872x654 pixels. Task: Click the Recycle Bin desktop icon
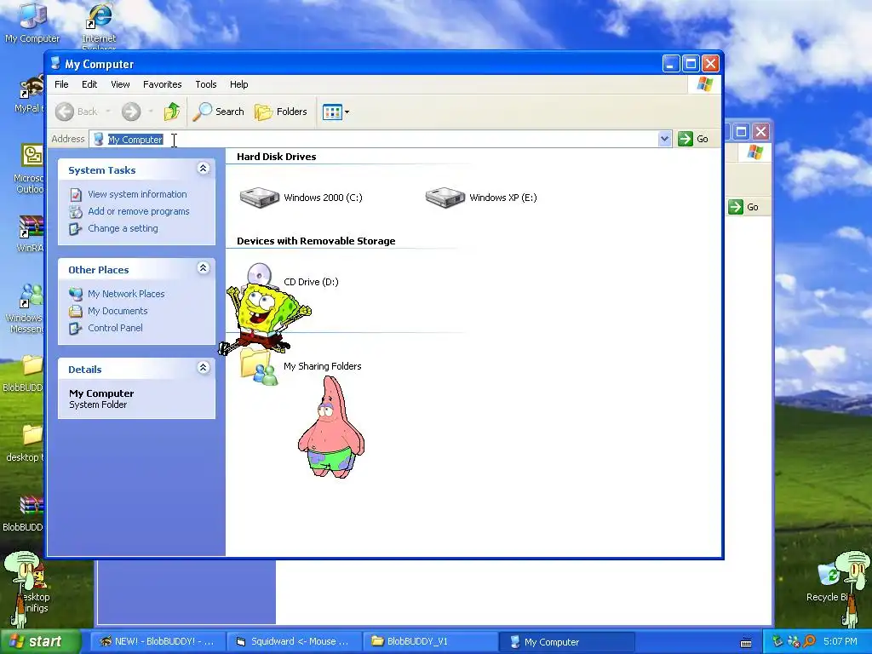829,582
